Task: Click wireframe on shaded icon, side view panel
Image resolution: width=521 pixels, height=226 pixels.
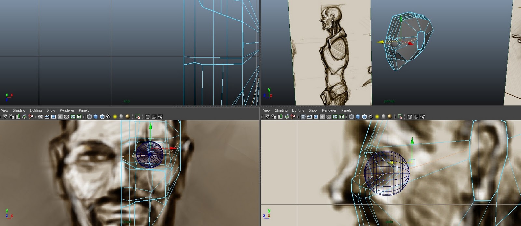Action: click(x=364, y=117)
